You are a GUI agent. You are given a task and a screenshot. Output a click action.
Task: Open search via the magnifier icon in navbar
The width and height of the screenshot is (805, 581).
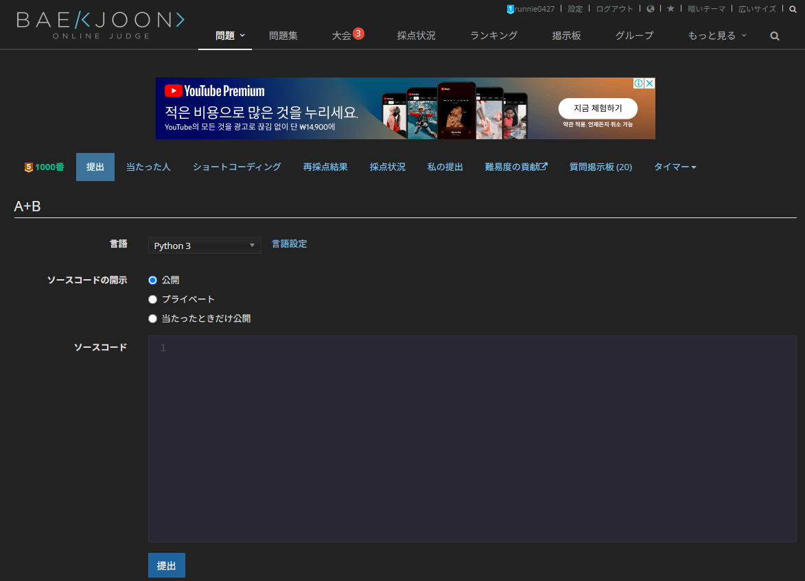(x=774, y=35)
